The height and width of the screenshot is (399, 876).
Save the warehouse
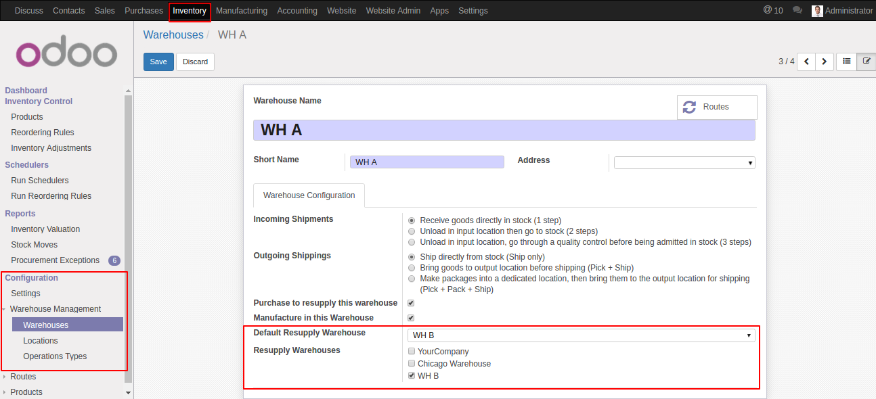tap(158, 62)
